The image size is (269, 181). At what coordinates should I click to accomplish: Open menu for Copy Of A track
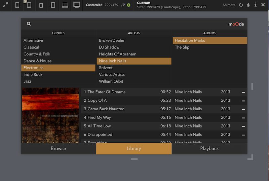[x=243, y=101]
